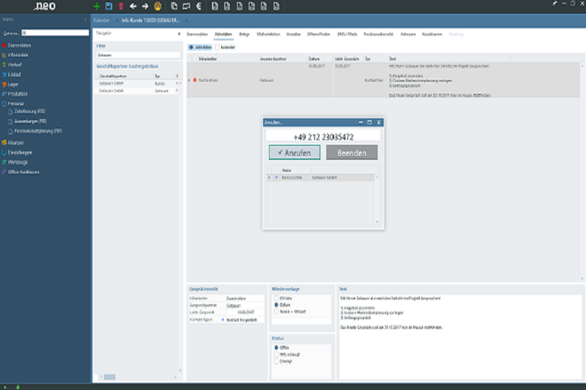Click the blue floppy disk Save icon
586x390 pixels.
pyautogui.click(x=109, y=6)
